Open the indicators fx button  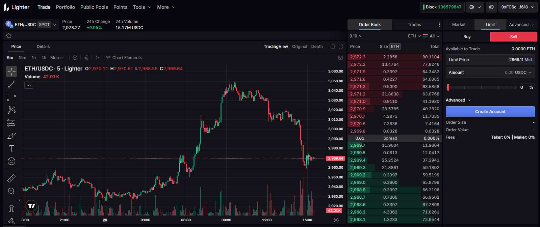coord(86,58)
